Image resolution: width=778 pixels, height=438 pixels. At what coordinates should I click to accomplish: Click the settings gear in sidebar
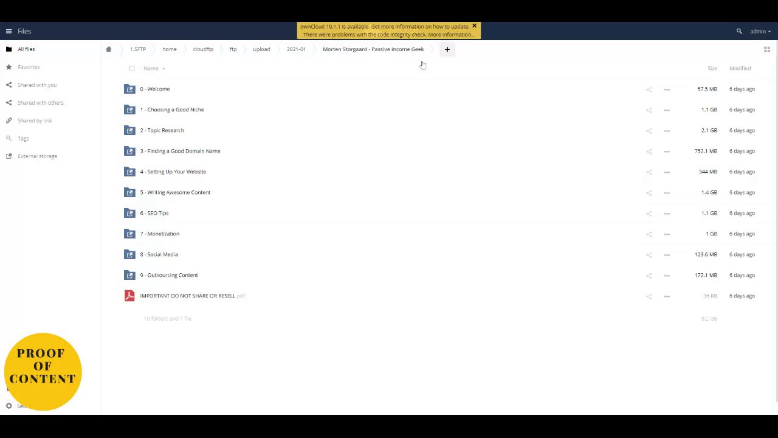[x=9, y=406]
